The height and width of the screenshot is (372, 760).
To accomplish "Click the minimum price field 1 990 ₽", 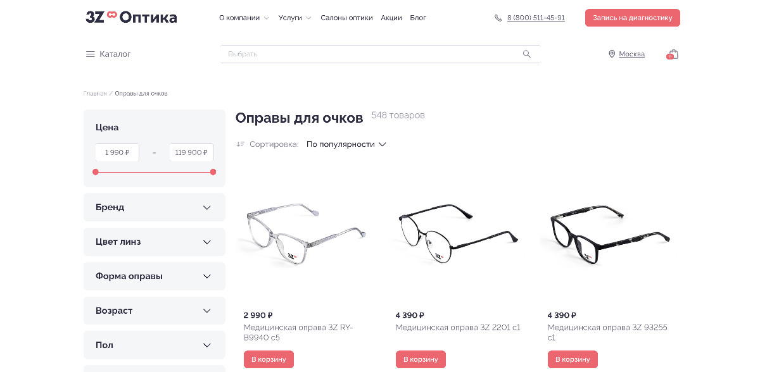I will tap(117, 152).
